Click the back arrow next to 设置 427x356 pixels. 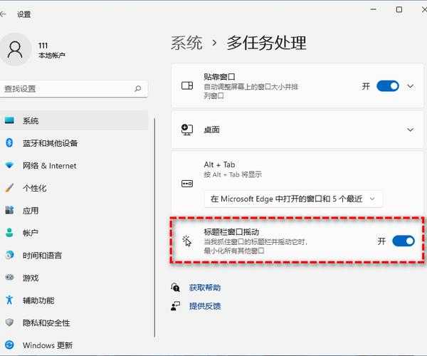pos(3,14)
